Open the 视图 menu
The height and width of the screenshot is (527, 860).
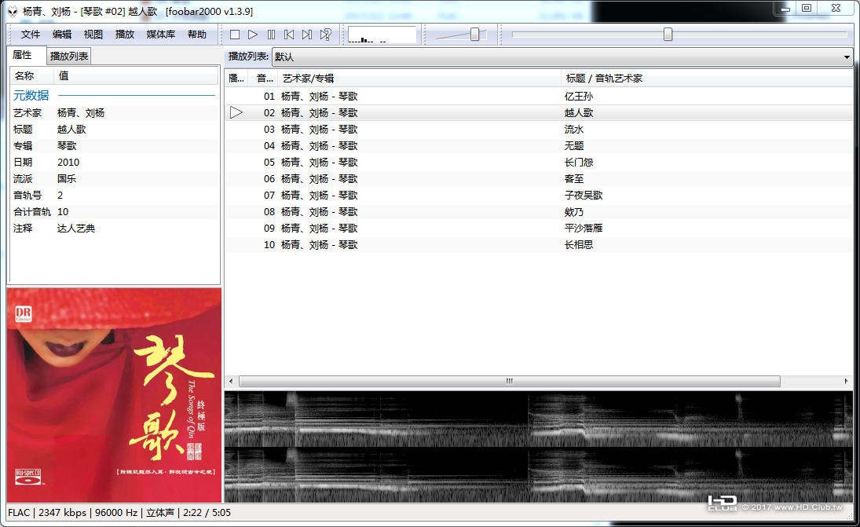pos(93,35)
